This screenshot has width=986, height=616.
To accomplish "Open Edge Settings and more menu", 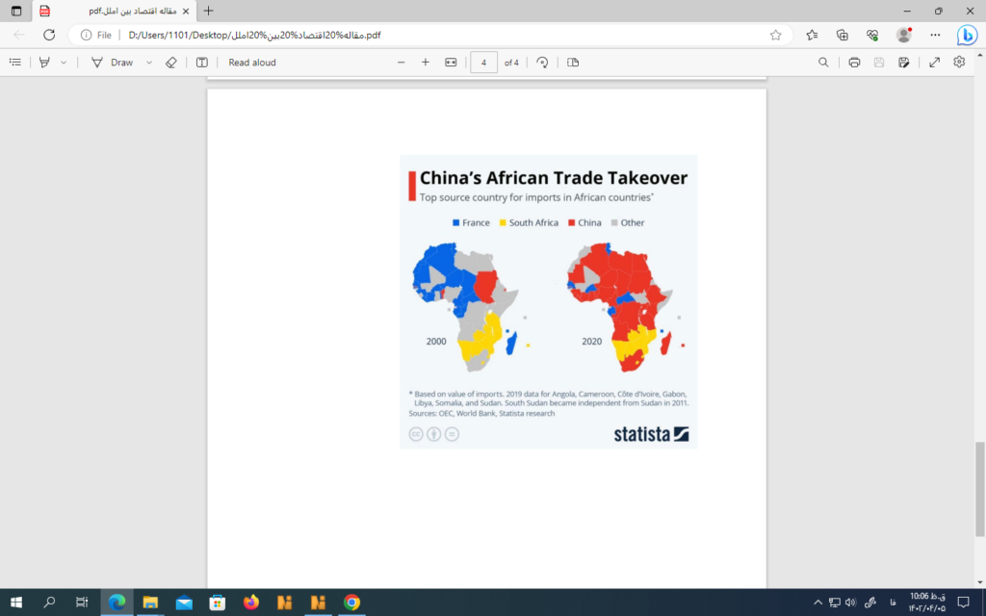I will click(x=935, y=35).
